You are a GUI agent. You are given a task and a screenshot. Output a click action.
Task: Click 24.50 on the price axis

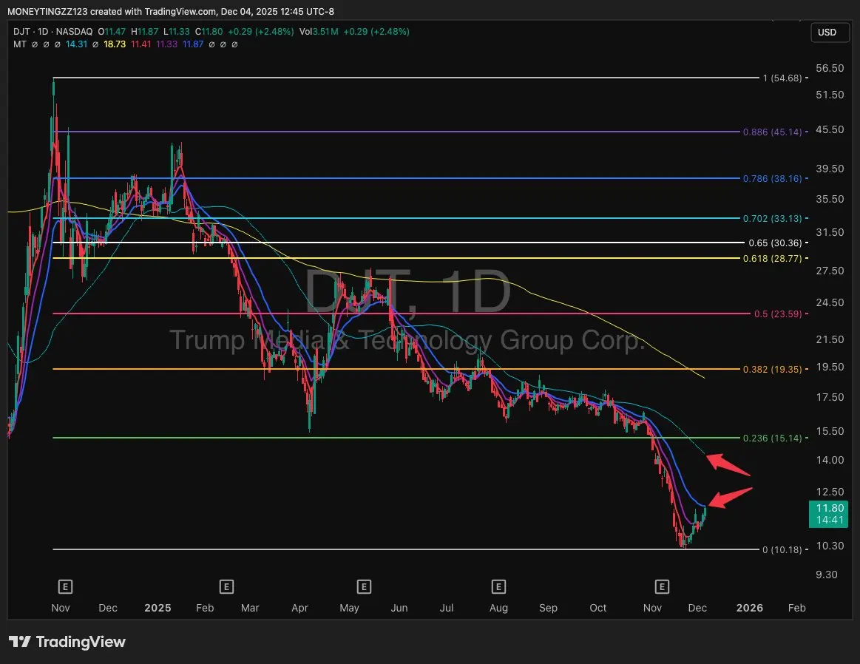(830, 302)
